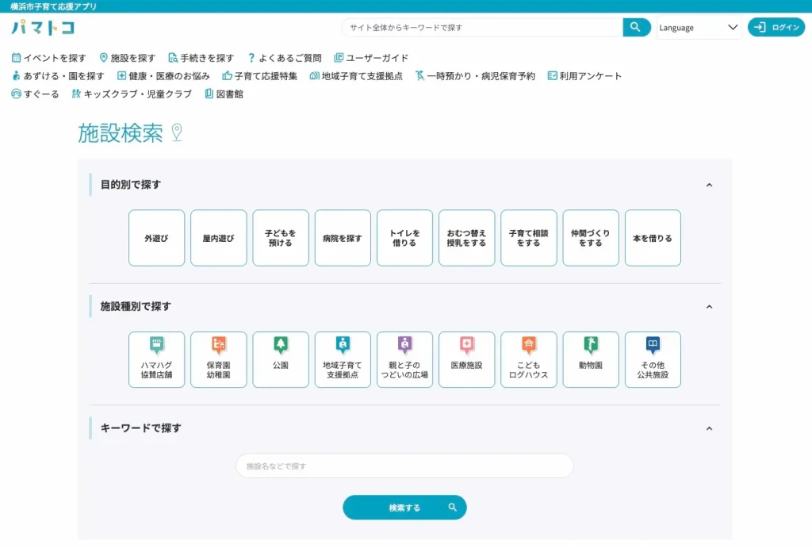Open the Language dropdown

point(699,28)
